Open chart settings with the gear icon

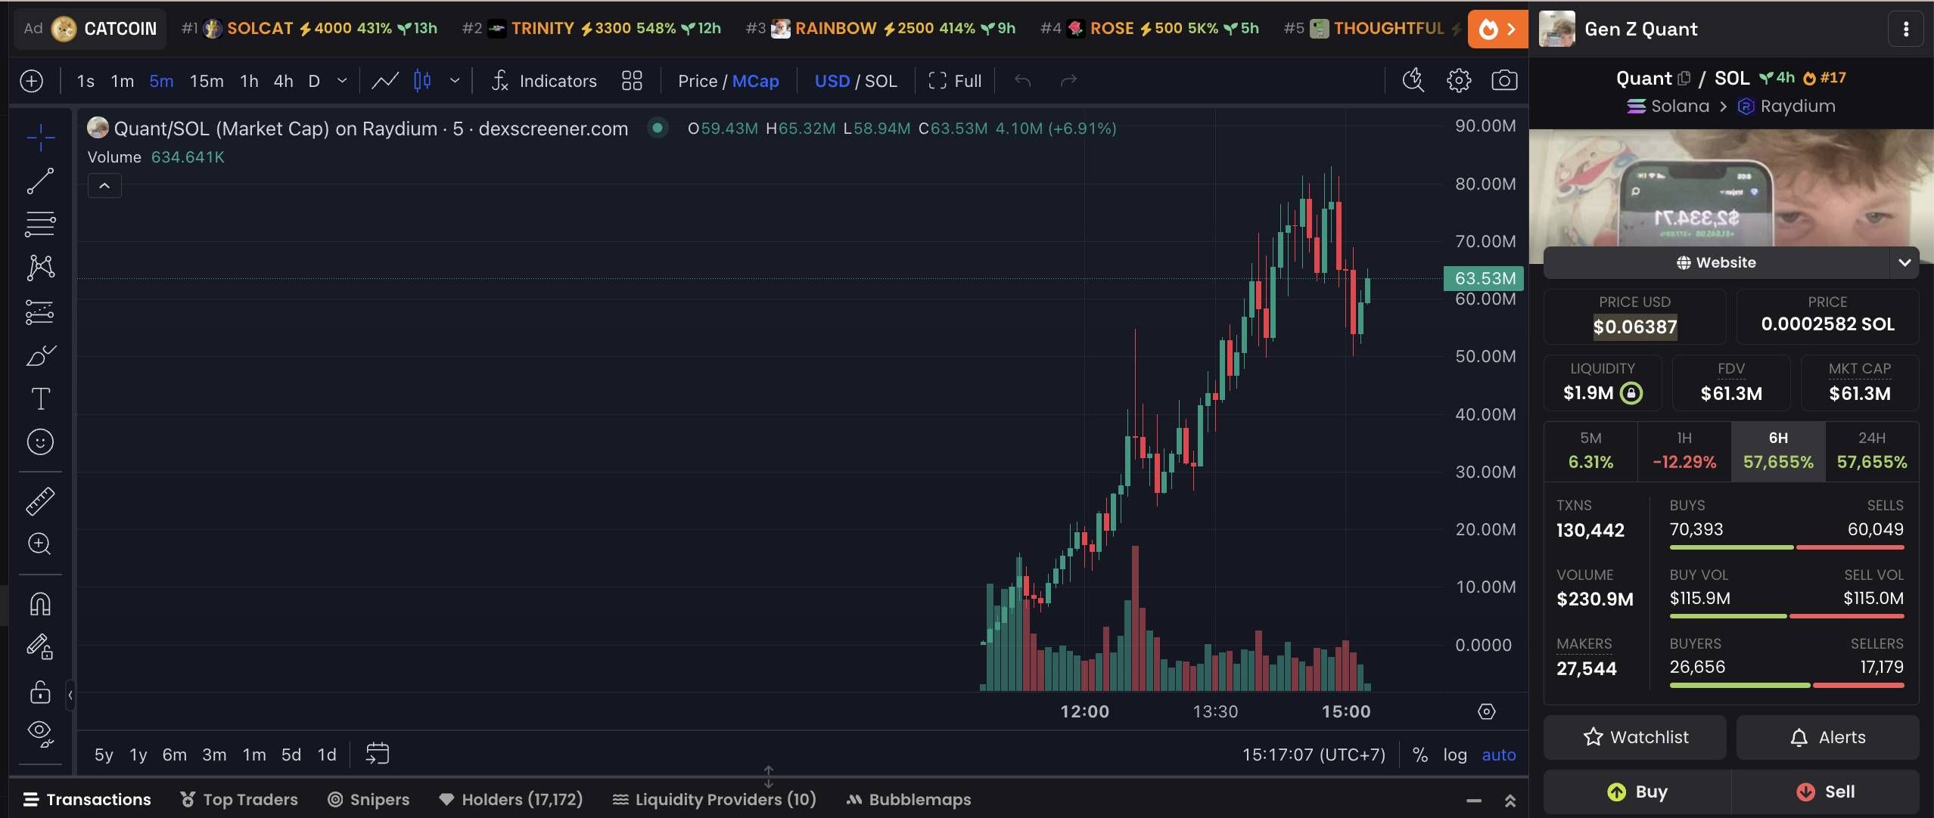tap(1457, 80)
